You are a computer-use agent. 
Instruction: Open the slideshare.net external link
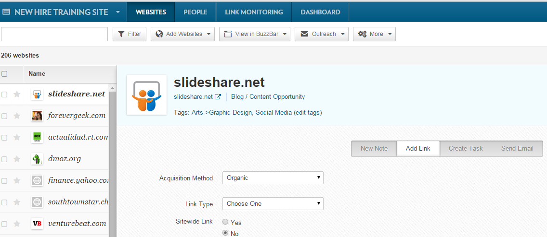pyautogui.click(x=193, y=97)
